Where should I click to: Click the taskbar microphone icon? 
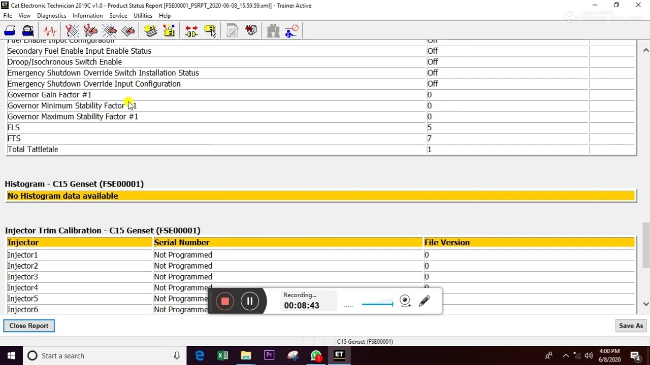pyautogui.click(x=177, y=356)
